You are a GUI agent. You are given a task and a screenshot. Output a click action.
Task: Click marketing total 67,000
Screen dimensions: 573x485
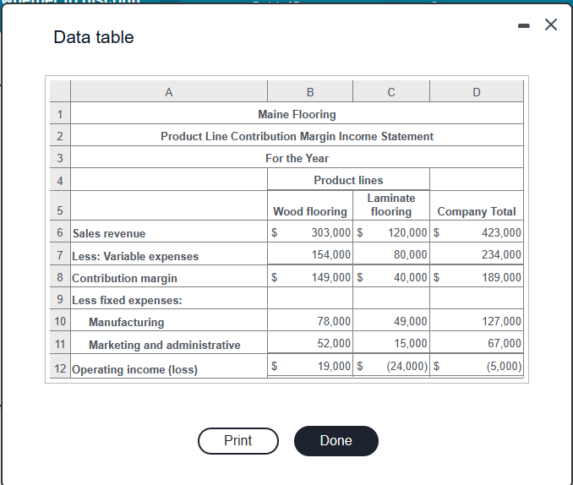(505, 343)
